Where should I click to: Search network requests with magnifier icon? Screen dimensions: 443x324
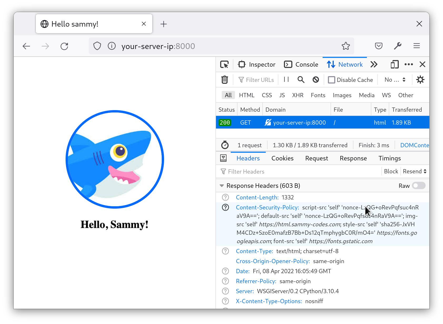pos(301,80)
